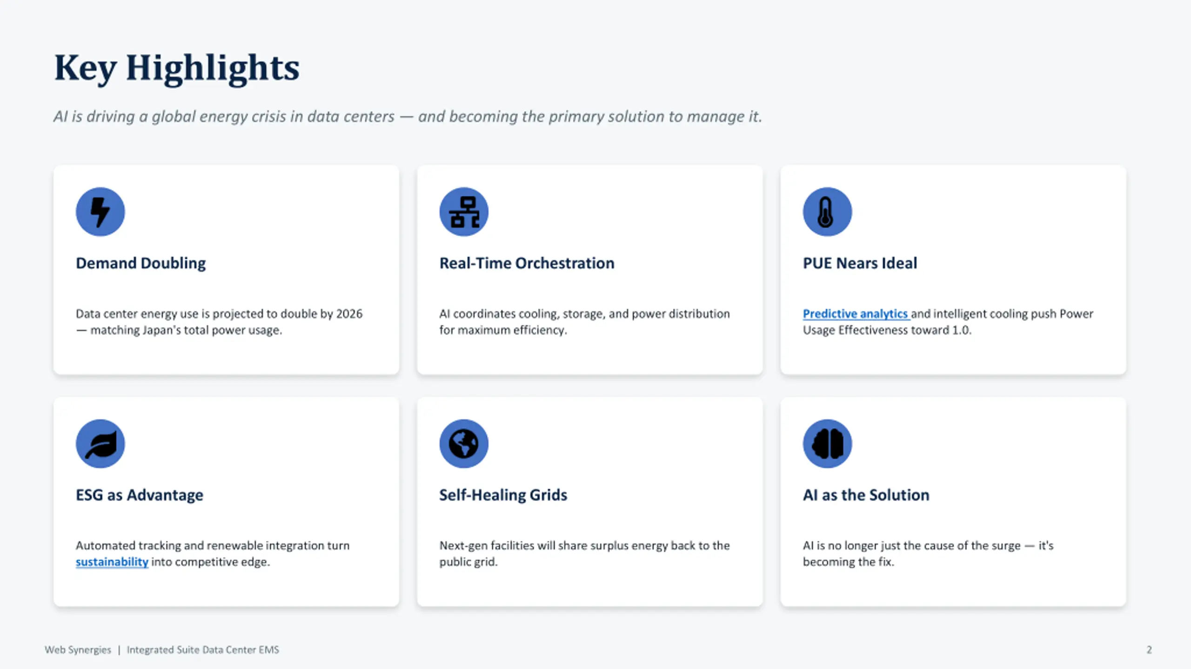Click the lightning bolt Demand Doubling icon
This screenshot has height=669, width=1191.
[x=100, y=212]
